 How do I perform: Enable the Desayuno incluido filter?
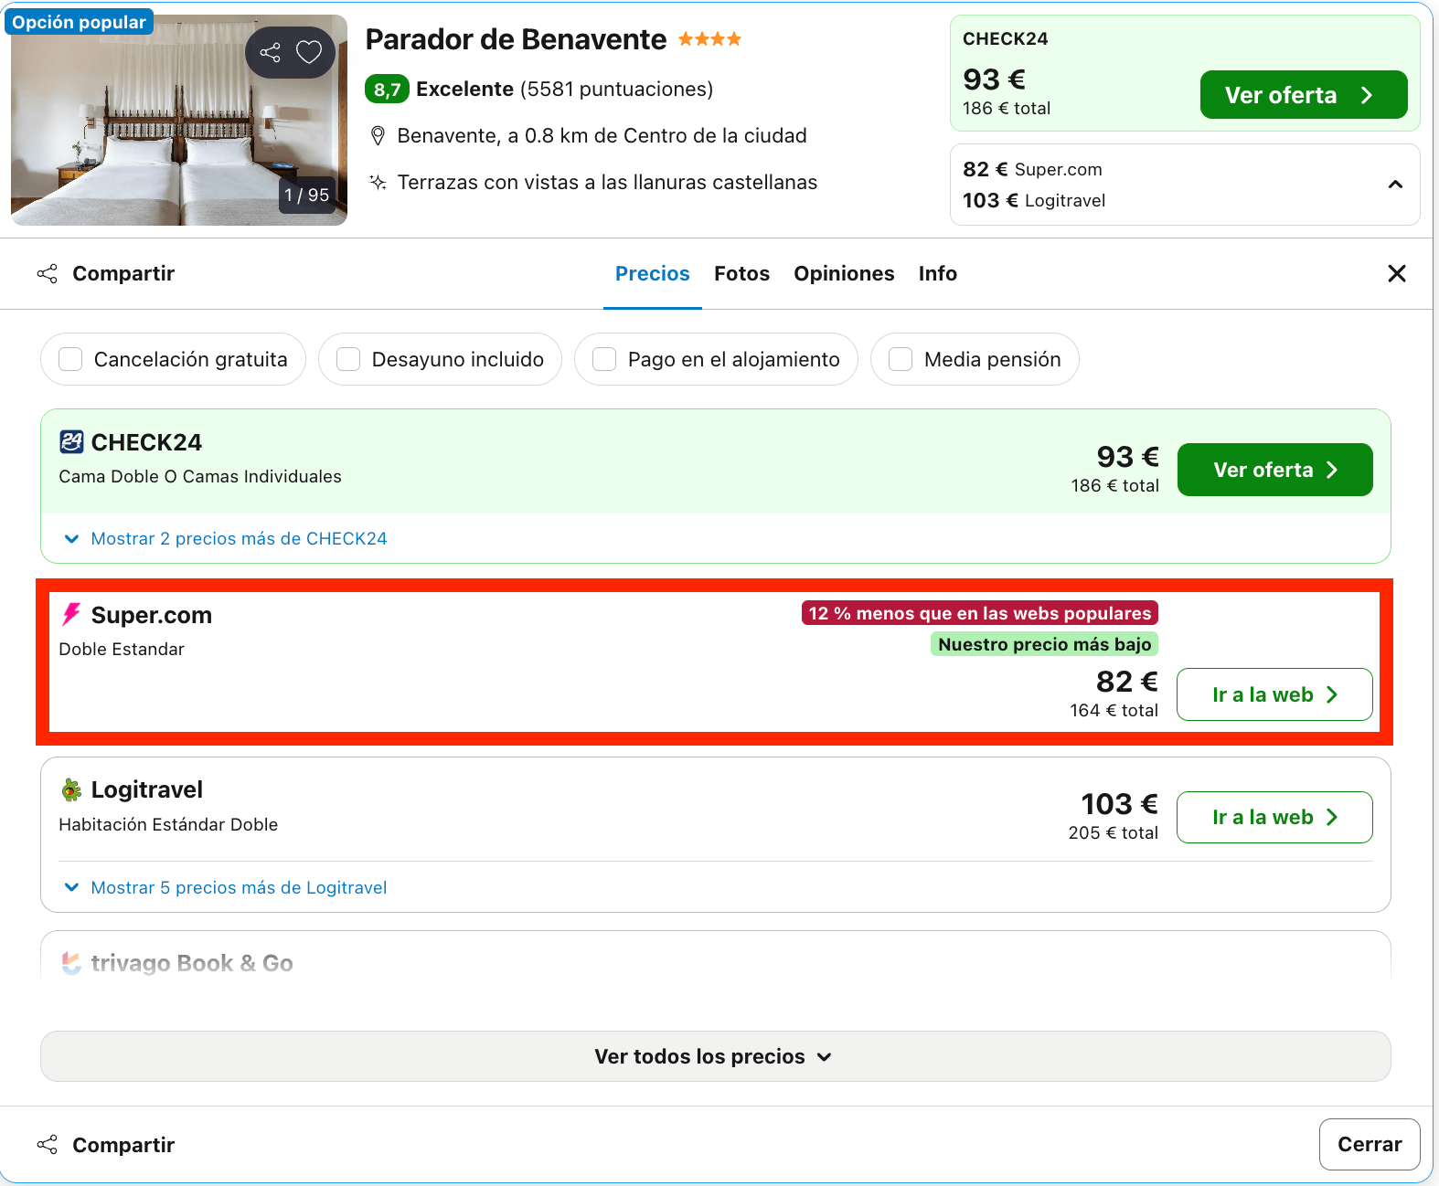348,359
